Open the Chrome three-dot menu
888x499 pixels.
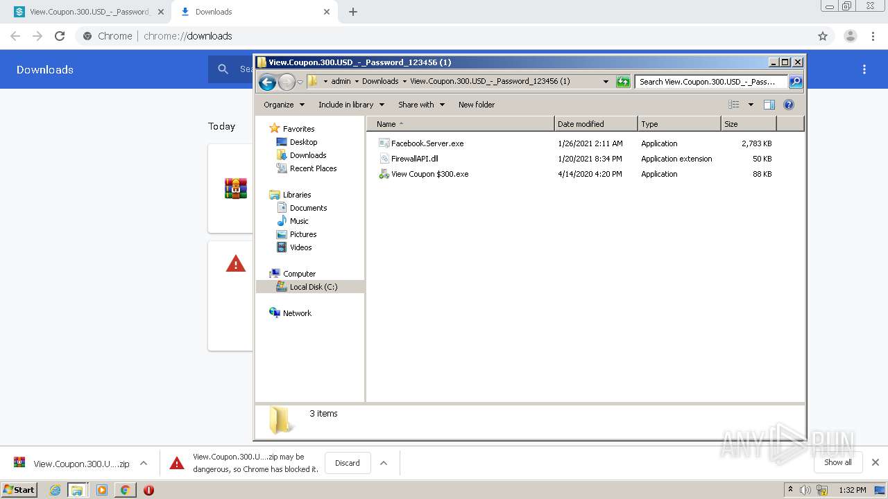click(x=873, y=36)
